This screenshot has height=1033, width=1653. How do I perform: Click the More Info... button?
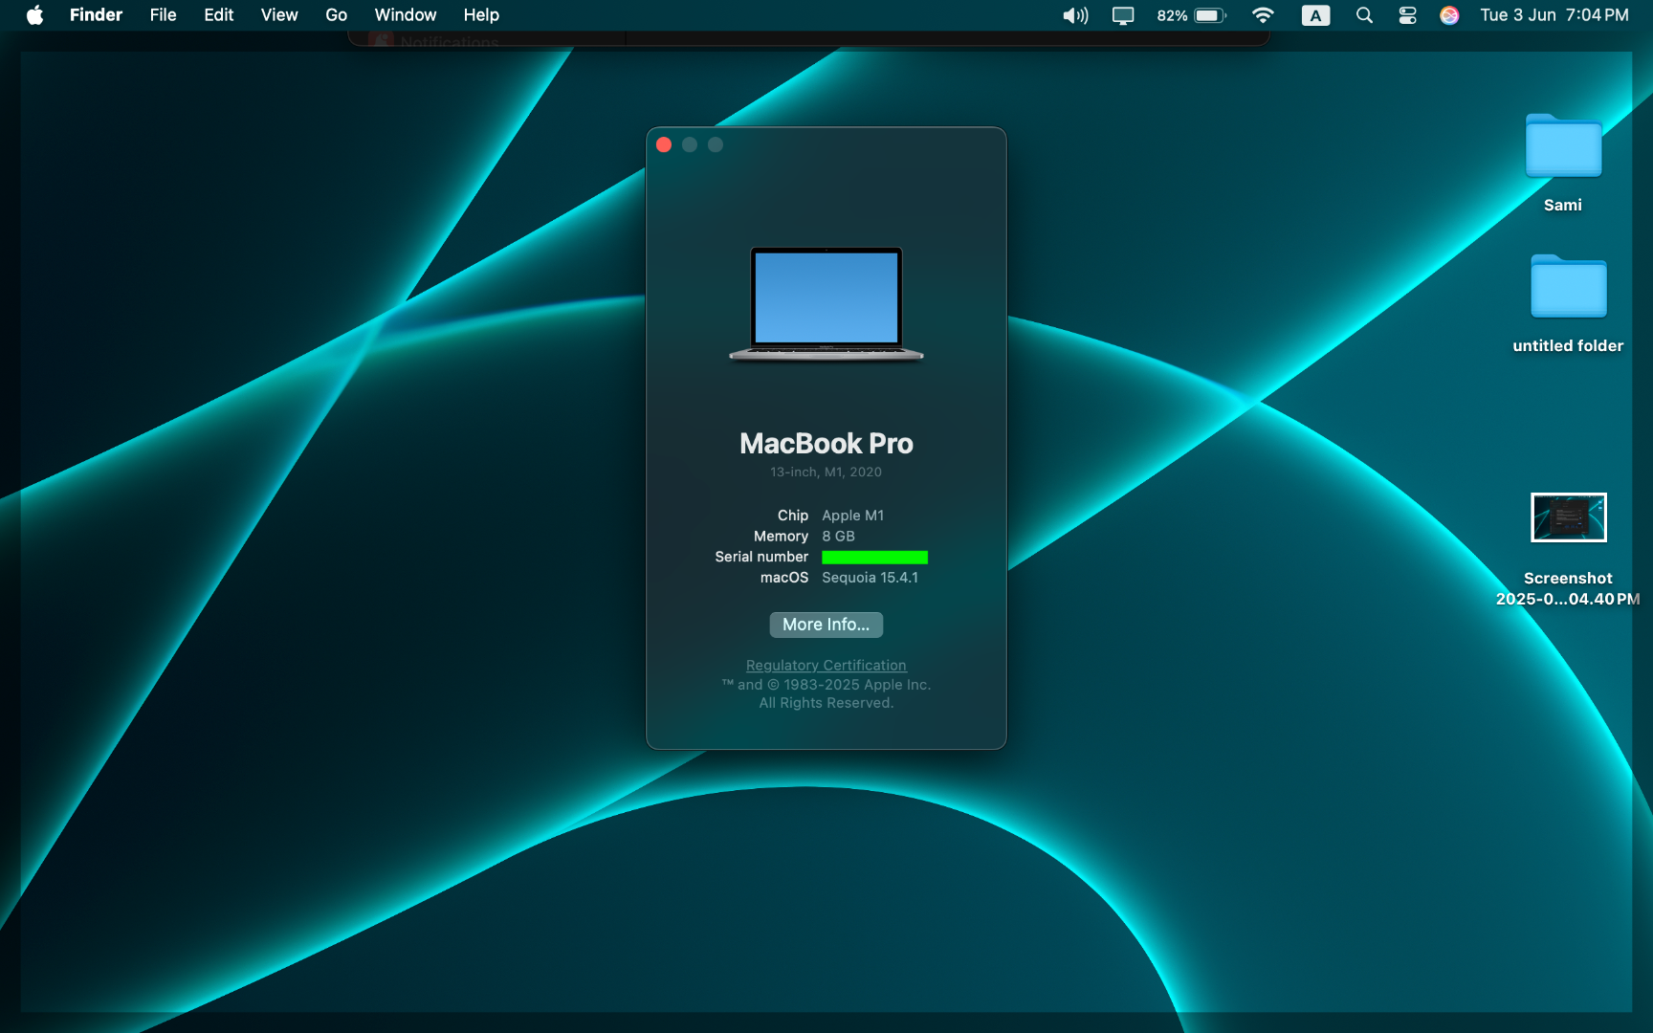pos(826,625)
